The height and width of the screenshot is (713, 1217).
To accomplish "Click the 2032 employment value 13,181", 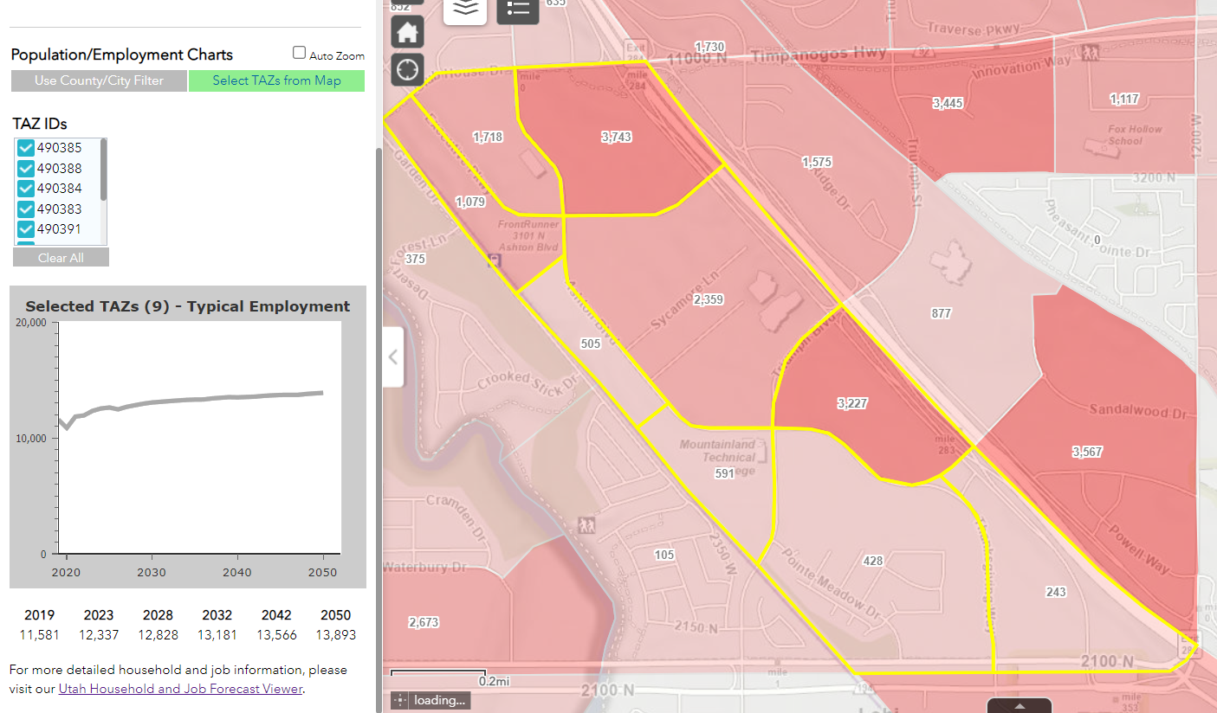I will [x=217, y=635].
